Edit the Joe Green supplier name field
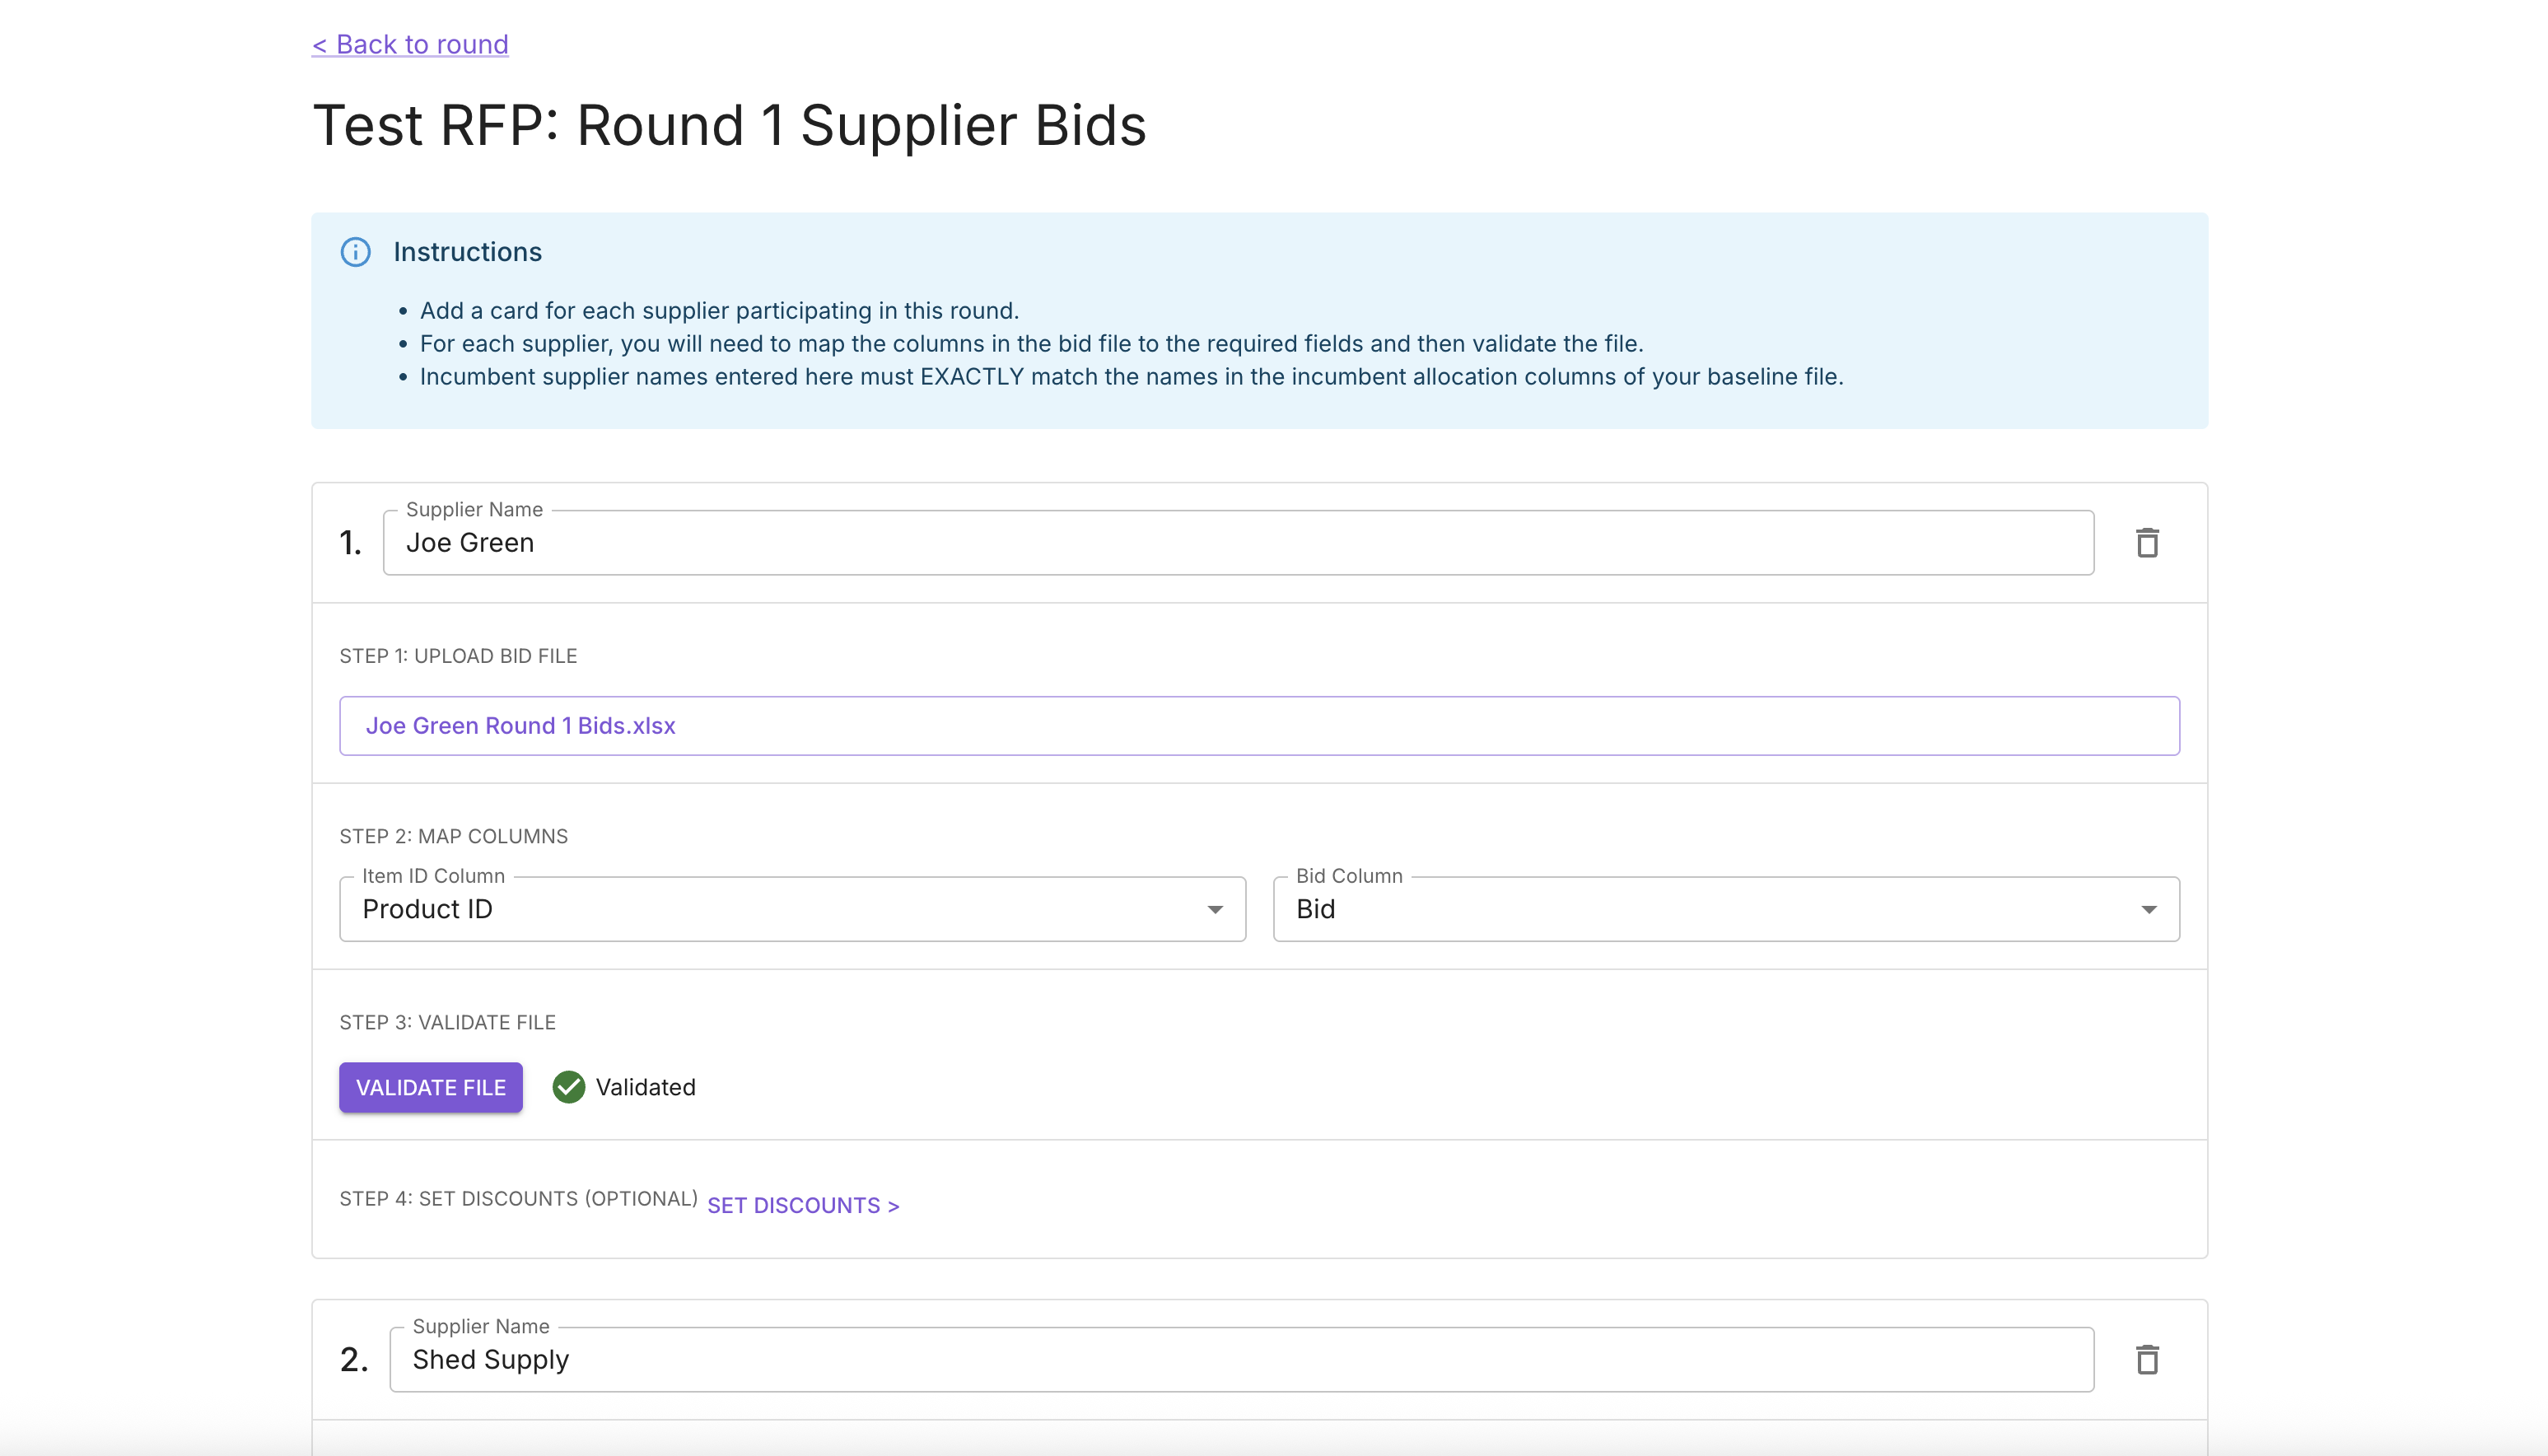Screen dimensions: 2548x1456 tap(1238, 543)
